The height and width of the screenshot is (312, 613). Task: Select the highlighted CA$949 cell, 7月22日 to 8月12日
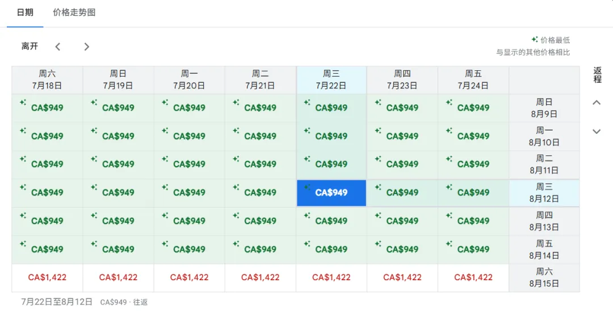point(331,193)
